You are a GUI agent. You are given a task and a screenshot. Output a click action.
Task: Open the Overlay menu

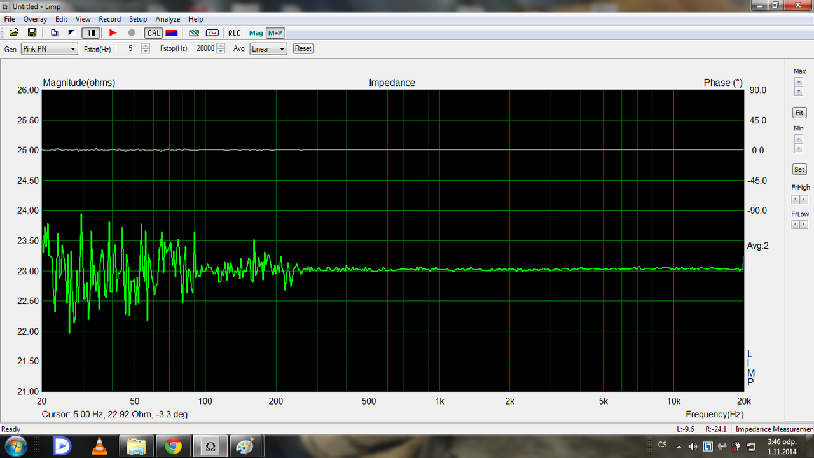[35, 19]
